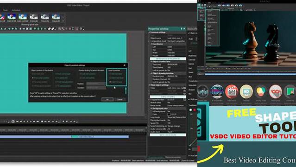The image size is (296, 167).
Task: Apply the Auto levels quick style
Action: click(x=12, y=18)
